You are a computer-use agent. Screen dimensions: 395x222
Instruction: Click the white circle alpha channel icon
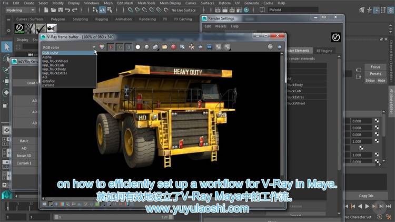pos(138,47)
